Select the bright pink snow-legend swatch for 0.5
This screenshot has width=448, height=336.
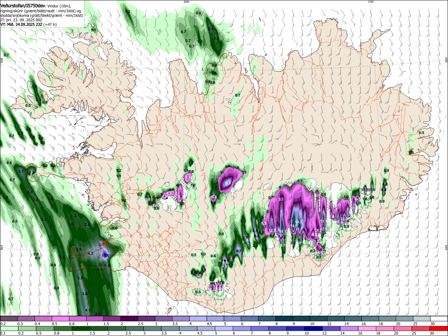(x=60, y=319)
